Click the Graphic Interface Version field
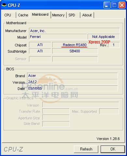 tap(81, 105)
